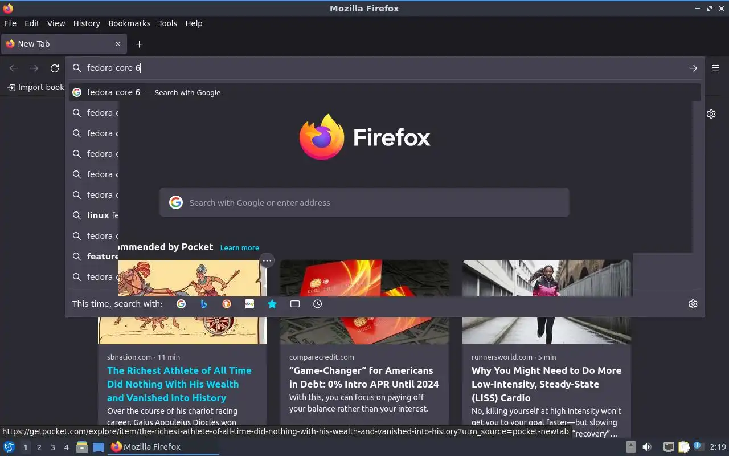Open the Help menu
The width and height of the screenshot is (729, 456).
pos(194,23)
